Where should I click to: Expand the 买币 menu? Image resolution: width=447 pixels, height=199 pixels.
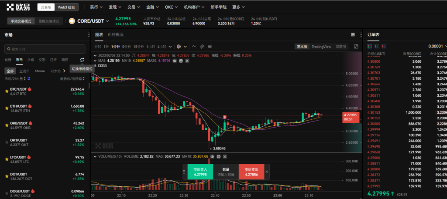96,7
